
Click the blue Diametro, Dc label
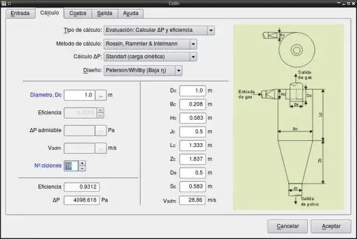pos(46,95)
